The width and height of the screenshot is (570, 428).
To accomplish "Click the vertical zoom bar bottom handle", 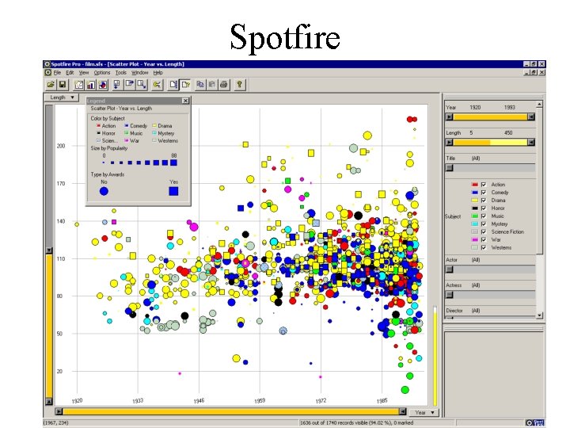I will [49, 401].
